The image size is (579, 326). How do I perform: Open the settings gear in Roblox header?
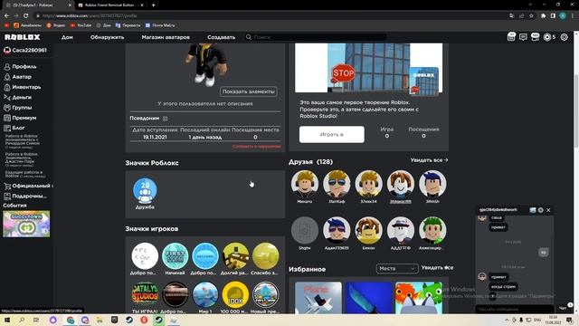point(565,37)
